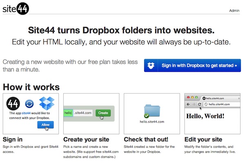Click the red close dot in browser thumbnail
This screenshot has height=163, width=245.
coord(188,97)
